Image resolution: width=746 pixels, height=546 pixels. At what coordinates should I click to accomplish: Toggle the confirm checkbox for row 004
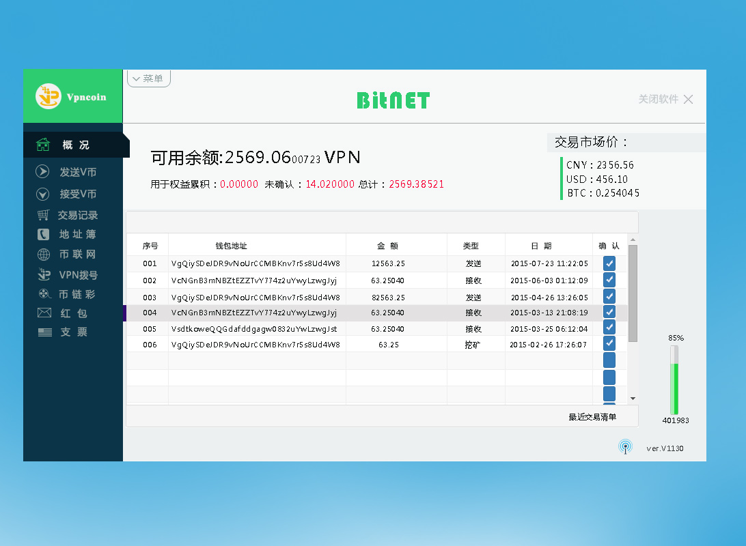[x=609, y=312]
